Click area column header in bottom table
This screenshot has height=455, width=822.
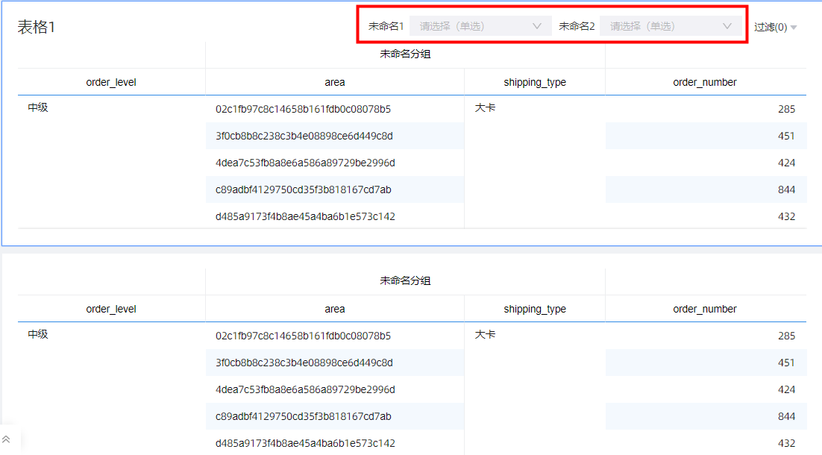[x=335, y=310]
